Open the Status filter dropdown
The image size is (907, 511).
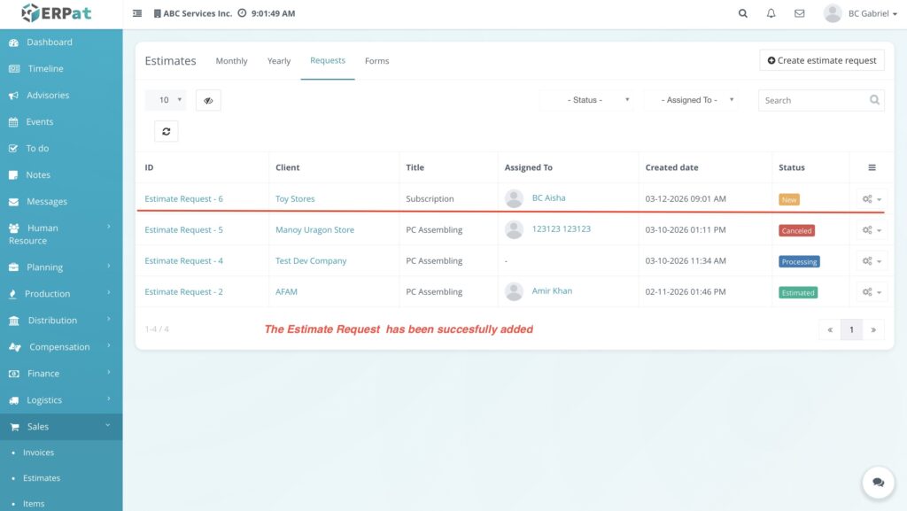pyautogui.click(x=588, y=100)
